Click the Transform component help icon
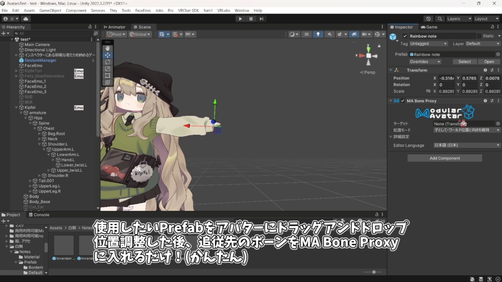 485,70
